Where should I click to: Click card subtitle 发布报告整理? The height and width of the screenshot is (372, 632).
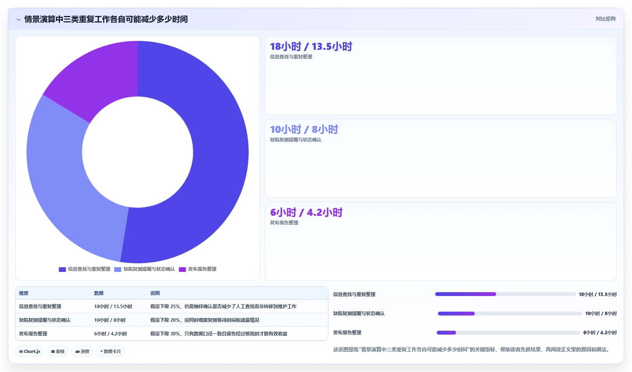284,223
